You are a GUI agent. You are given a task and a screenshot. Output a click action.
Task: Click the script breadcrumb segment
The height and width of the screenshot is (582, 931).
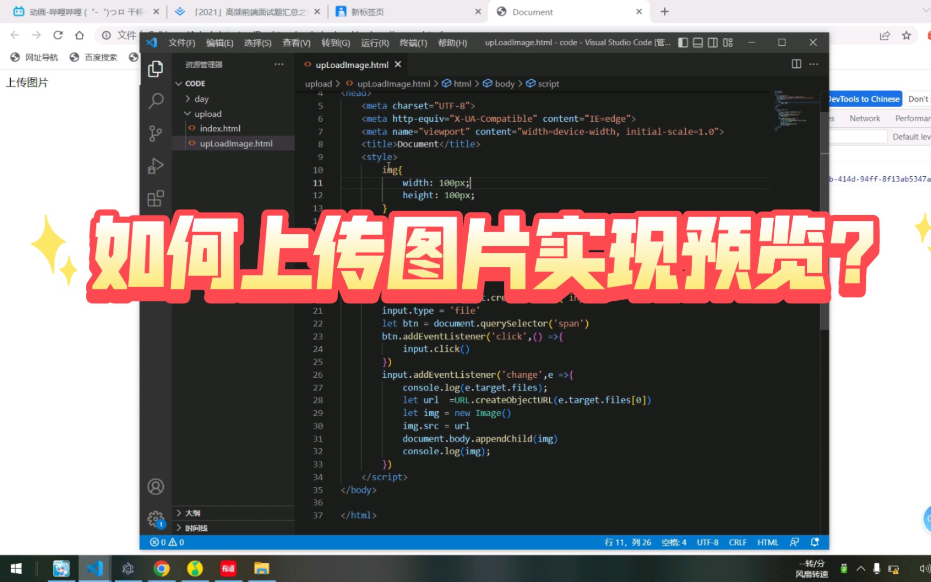543,84
